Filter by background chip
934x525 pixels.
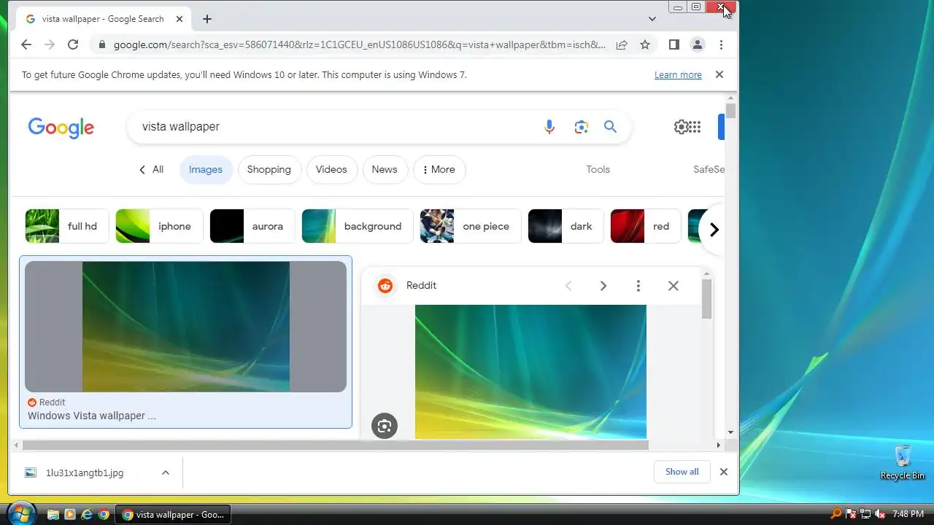(x=358, y=226)
